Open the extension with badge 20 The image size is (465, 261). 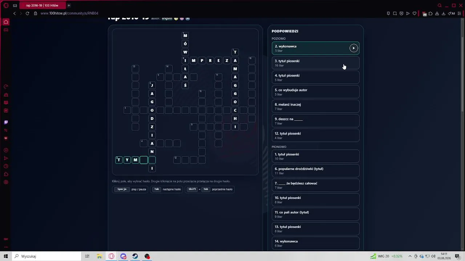(x=424, y=14)
